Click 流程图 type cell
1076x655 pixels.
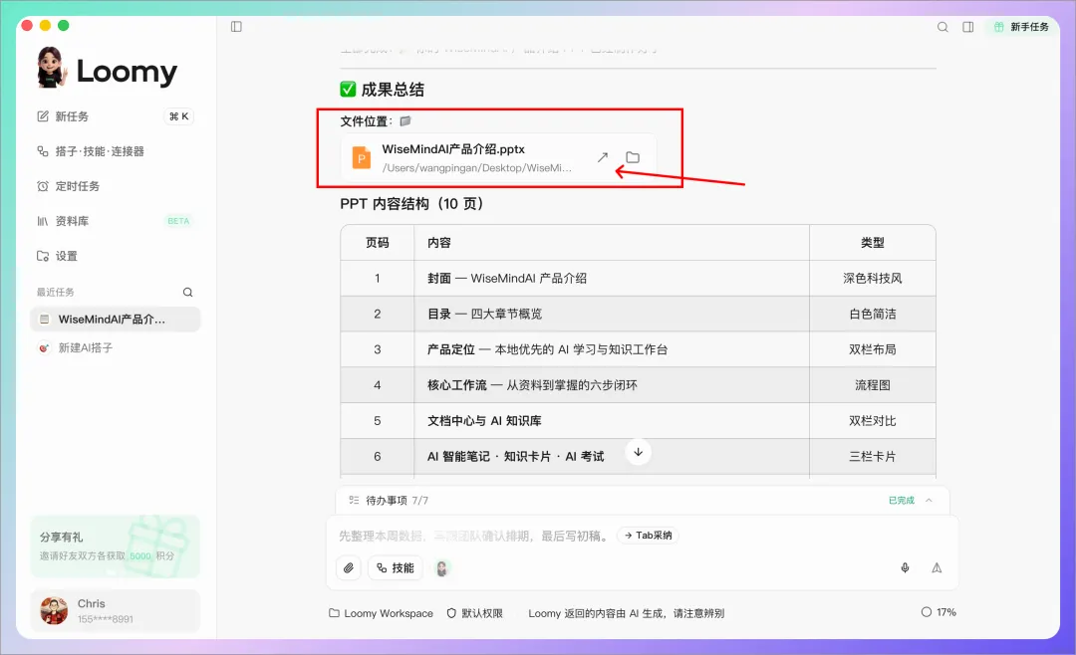click(872, 385)
